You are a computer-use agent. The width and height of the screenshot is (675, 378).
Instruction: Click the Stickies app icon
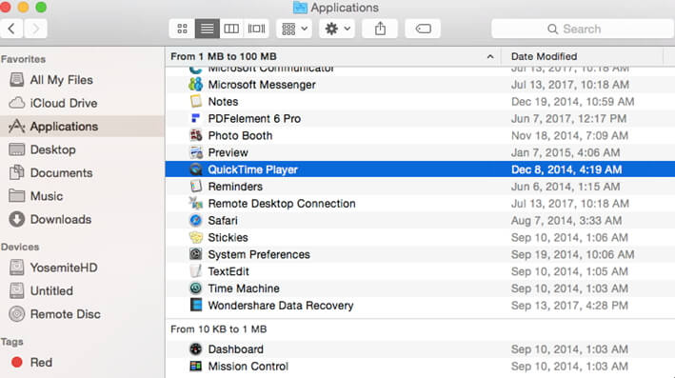(x=195, y=237)
